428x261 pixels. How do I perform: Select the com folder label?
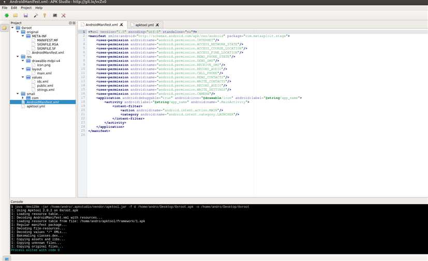(35, 97)
